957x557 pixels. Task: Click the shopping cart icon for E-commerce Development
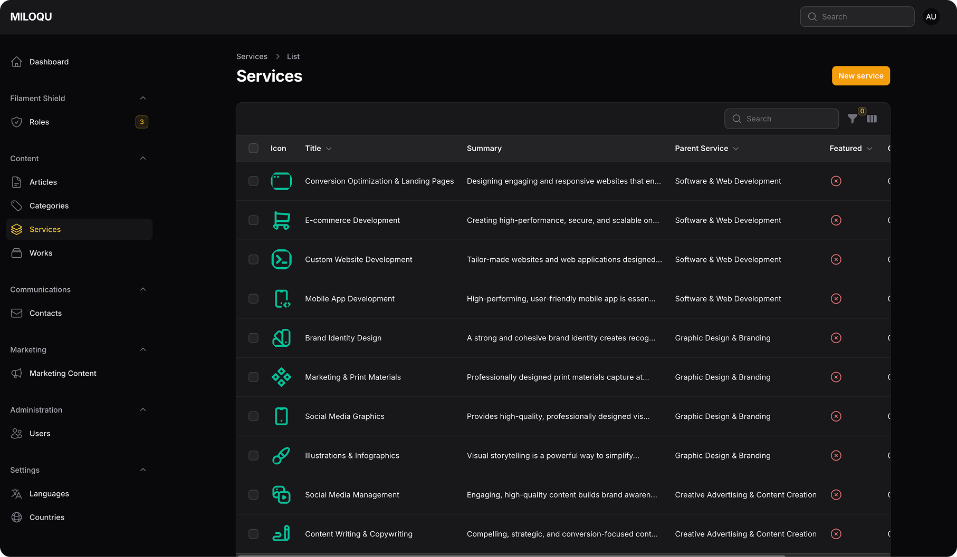click(x=281, y=220)
